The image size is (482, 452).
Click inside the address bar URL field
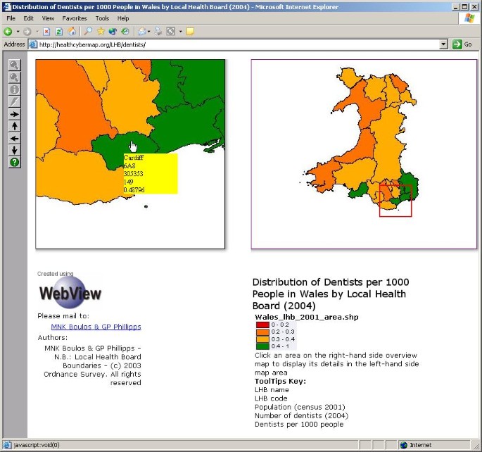click(232, 44)
